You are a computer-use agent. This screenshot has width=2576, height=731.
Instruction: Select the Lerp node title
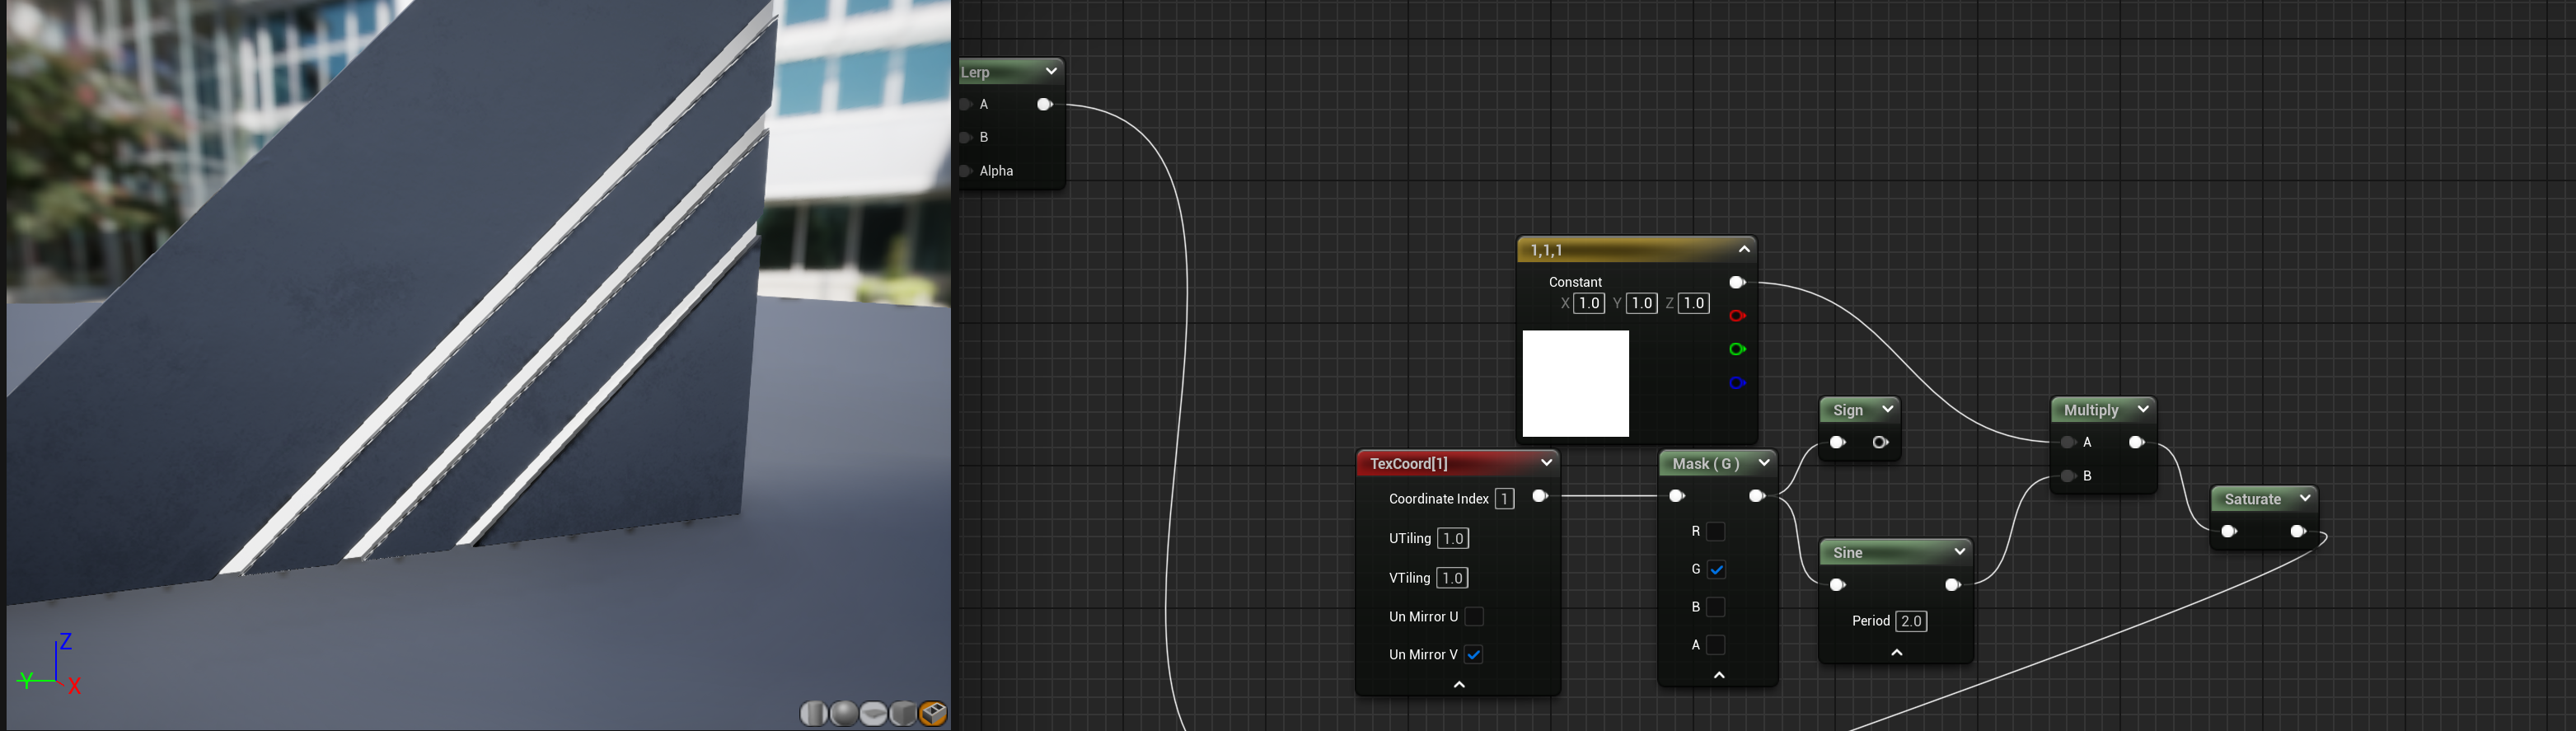coord(975,72)
